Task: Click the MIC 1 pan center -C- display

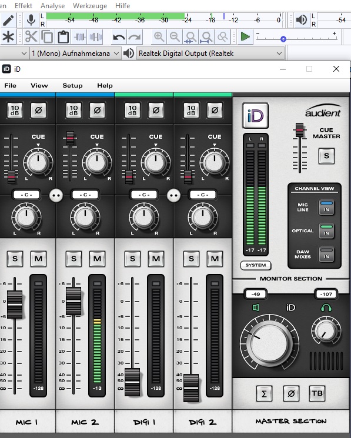Action: click(26, 195)
